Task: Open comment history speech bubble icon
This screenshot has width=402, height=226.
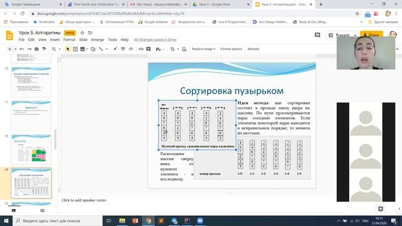Action: 317,35
